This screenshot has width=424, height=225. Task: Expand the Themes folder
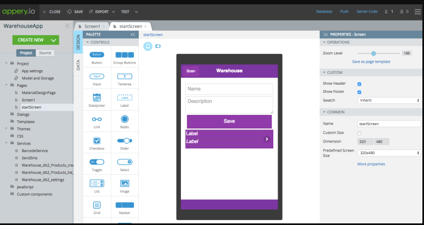(6, 129)
